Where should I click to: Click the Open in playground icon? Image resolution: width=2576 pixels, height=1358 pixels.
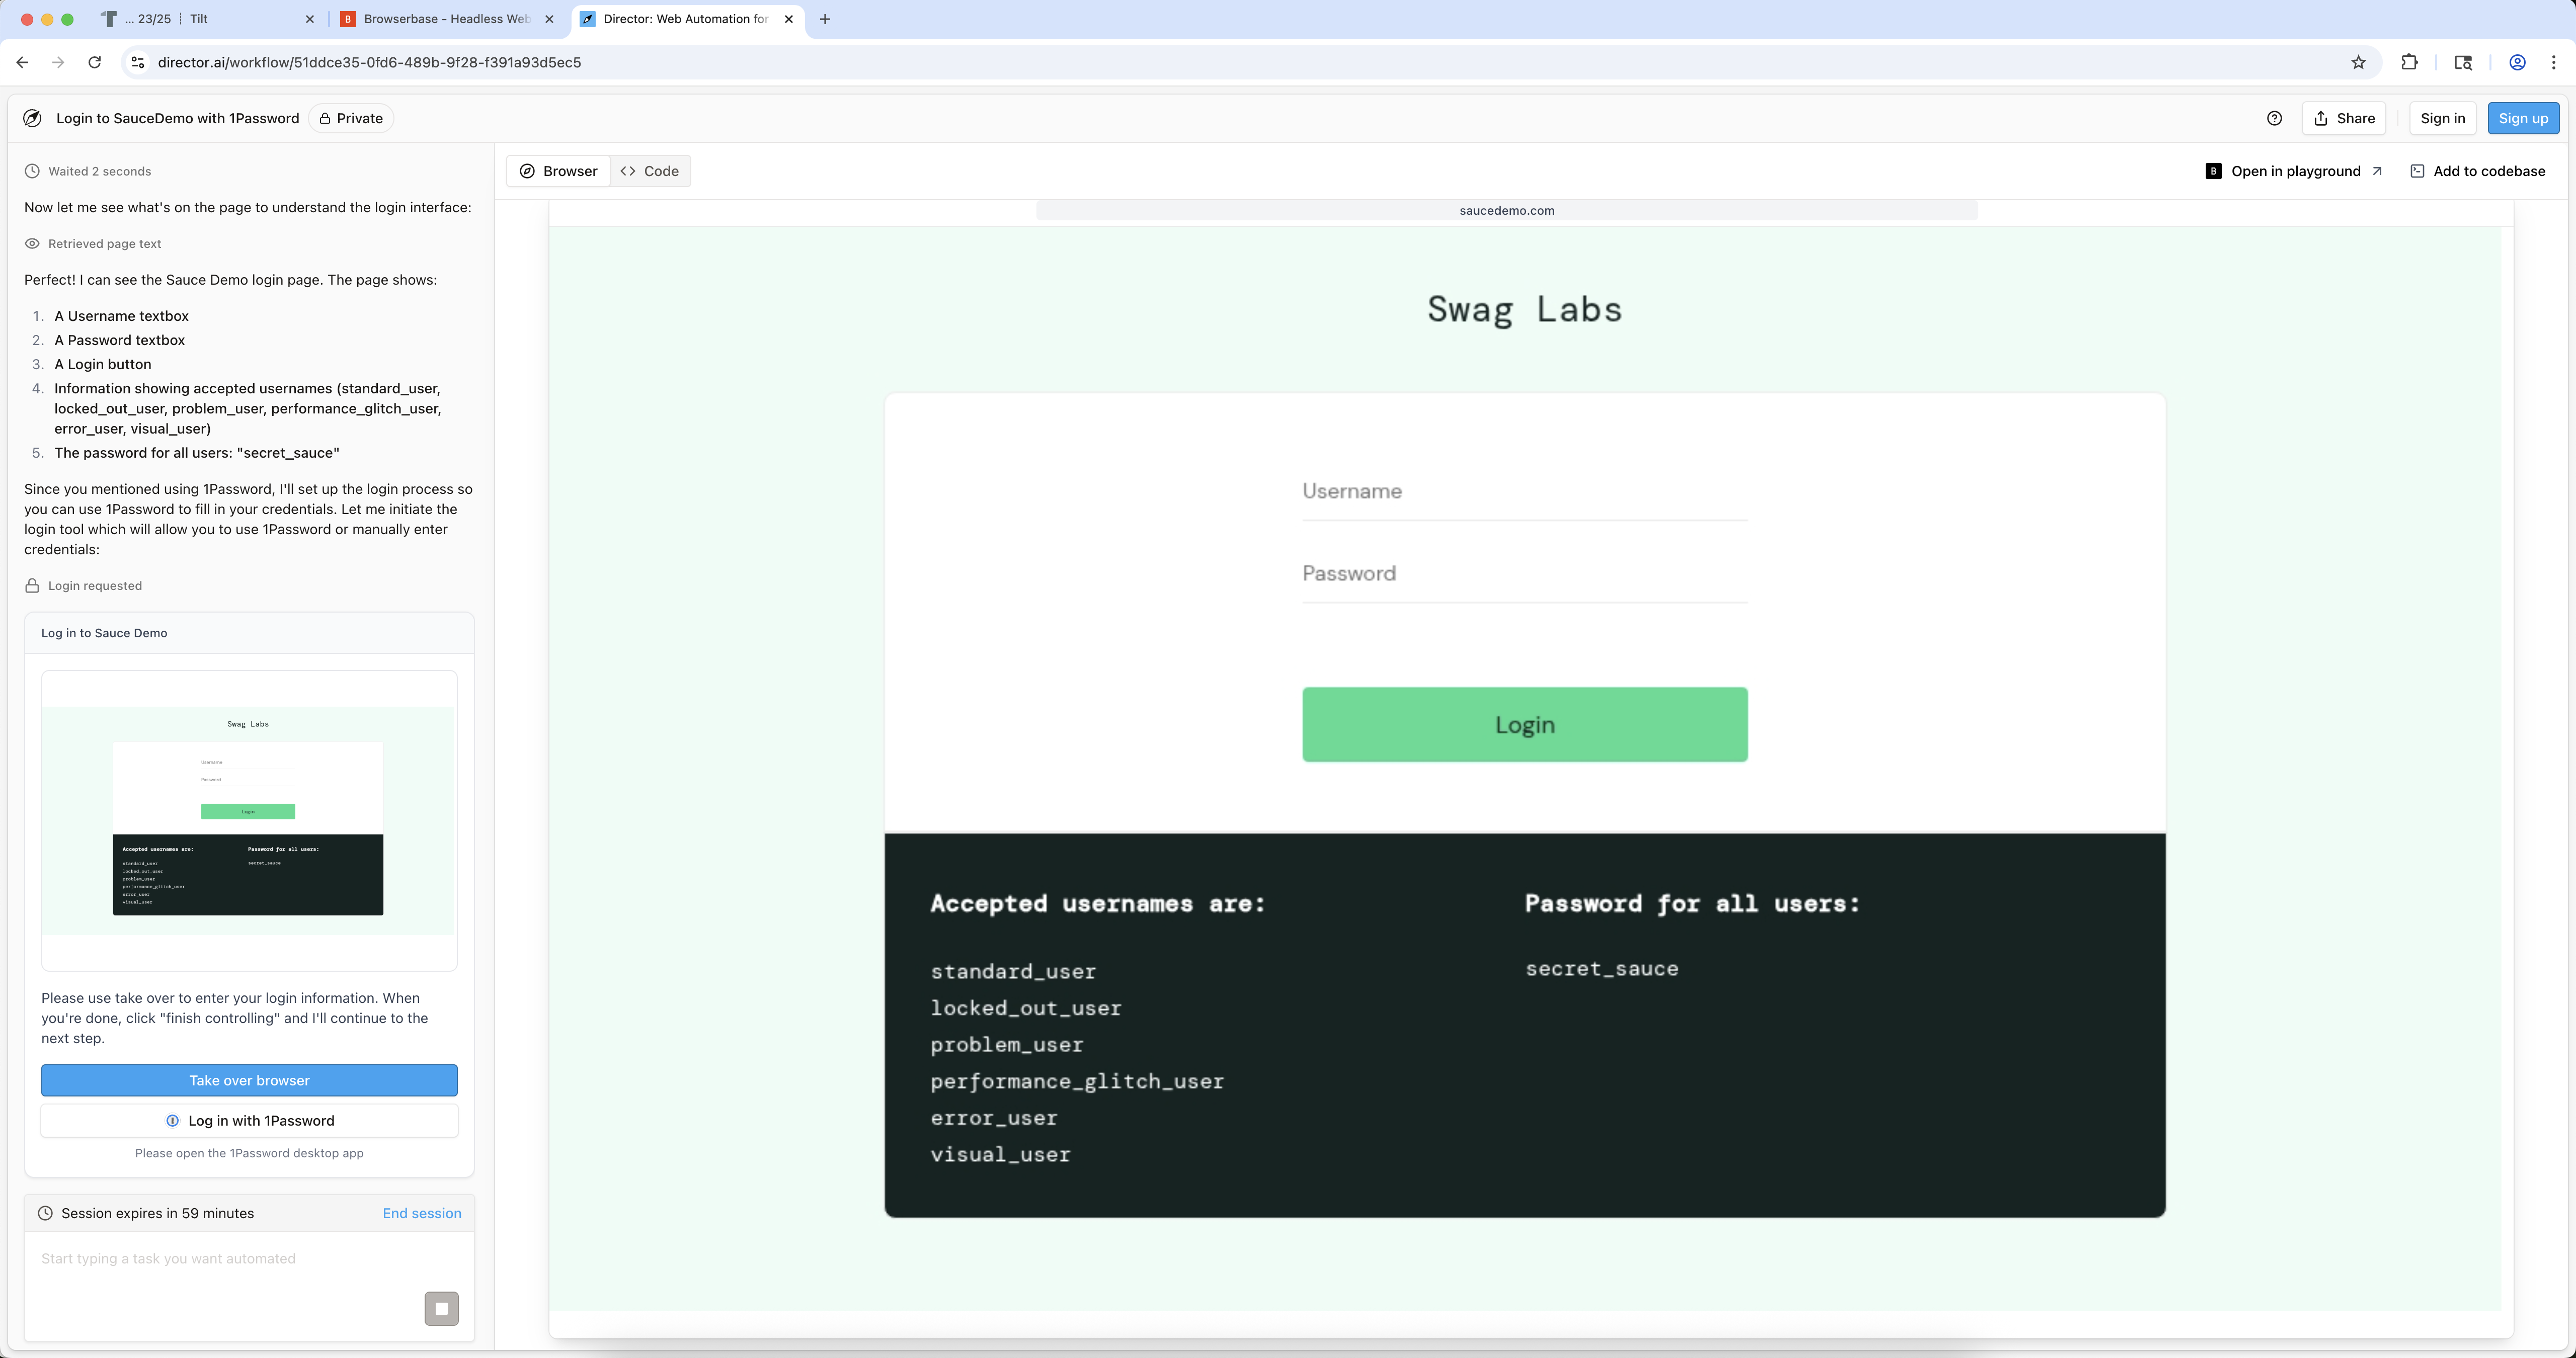point(2213,171)
